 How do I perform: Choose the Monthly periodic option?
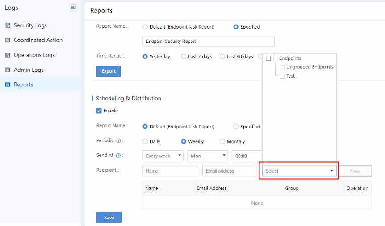(x=222, y=141)
